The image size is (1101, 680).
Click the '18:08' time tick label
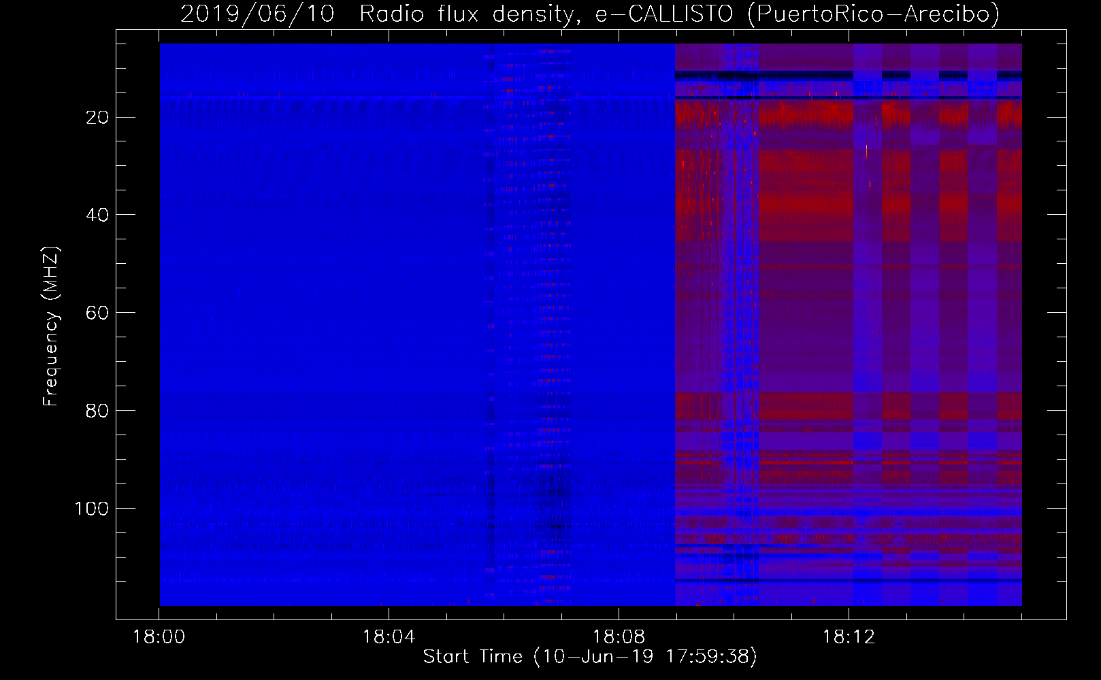click(x=619, y=637)
